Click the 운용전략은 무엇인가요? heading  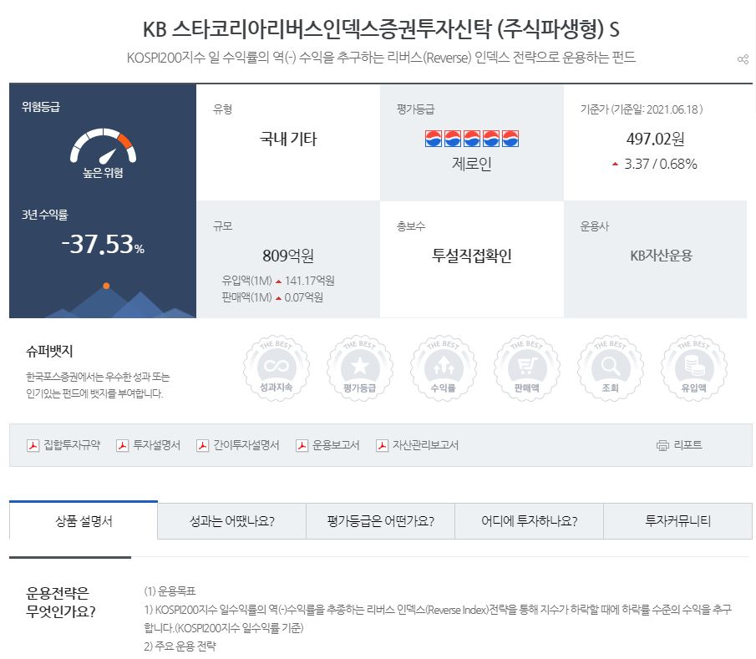pyautogui.click(x=60, y=601)
